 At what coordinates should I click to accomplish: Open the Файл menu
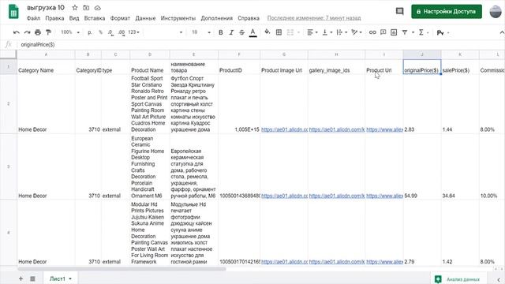[x=33, y=18]
